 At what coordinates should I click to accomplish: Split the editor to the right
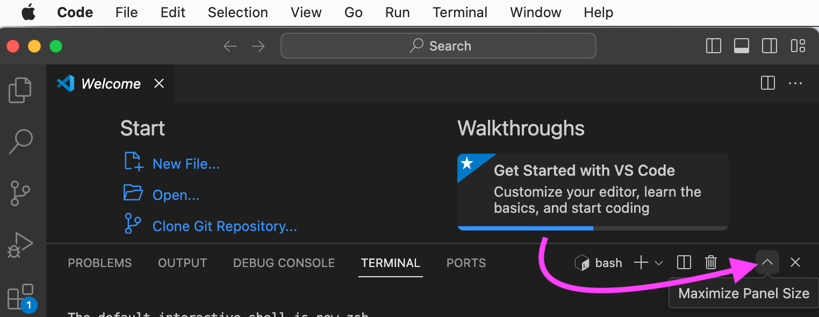click(x=767, y=83)
